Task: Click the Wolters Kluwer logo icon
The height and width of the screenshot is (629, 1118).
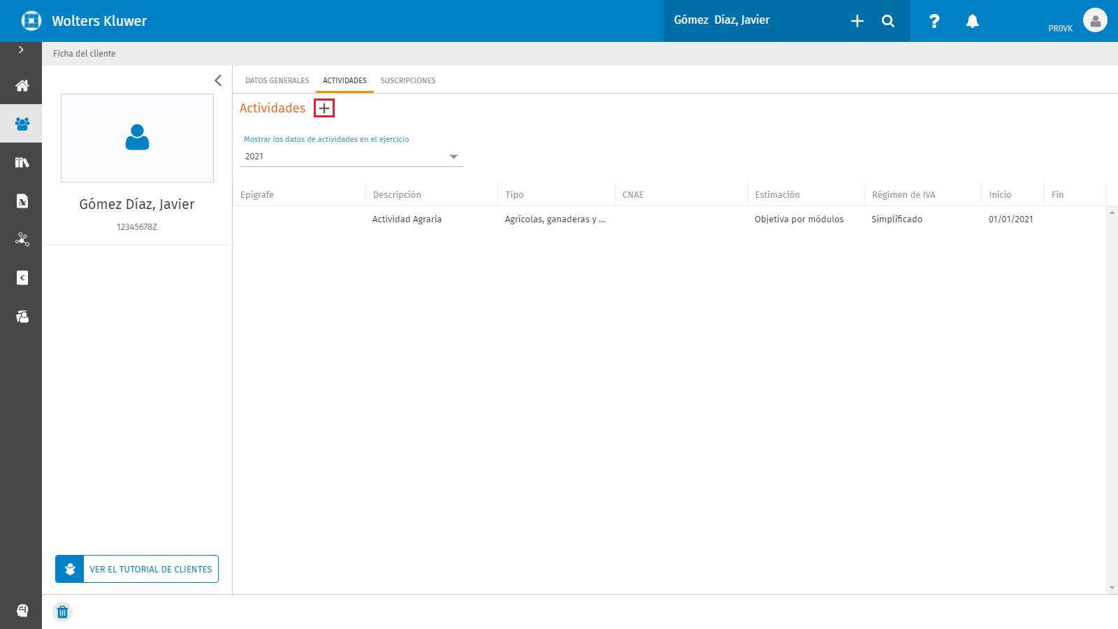Action: (31, 21)
